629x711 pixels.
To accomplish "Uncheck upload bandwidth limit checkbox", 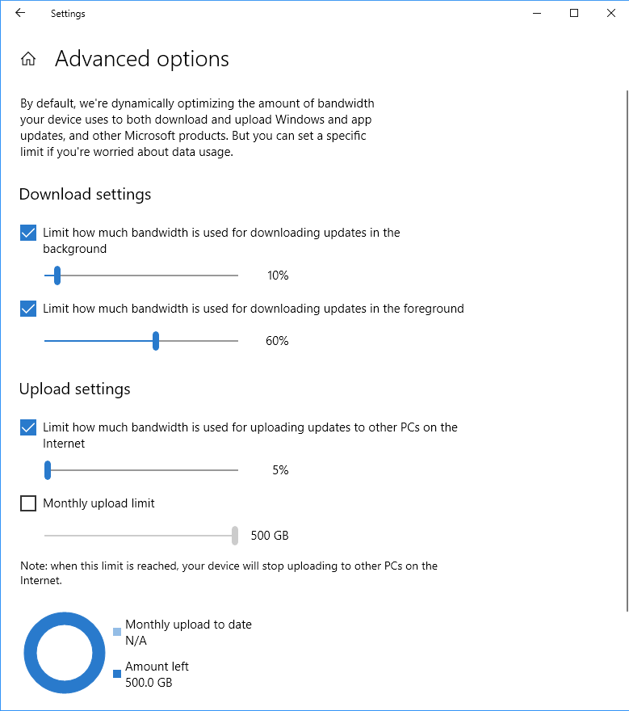I will [28, 427].
